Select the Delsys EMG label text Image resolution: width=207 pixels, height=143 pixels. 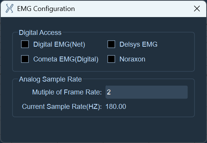coord(139,44)
